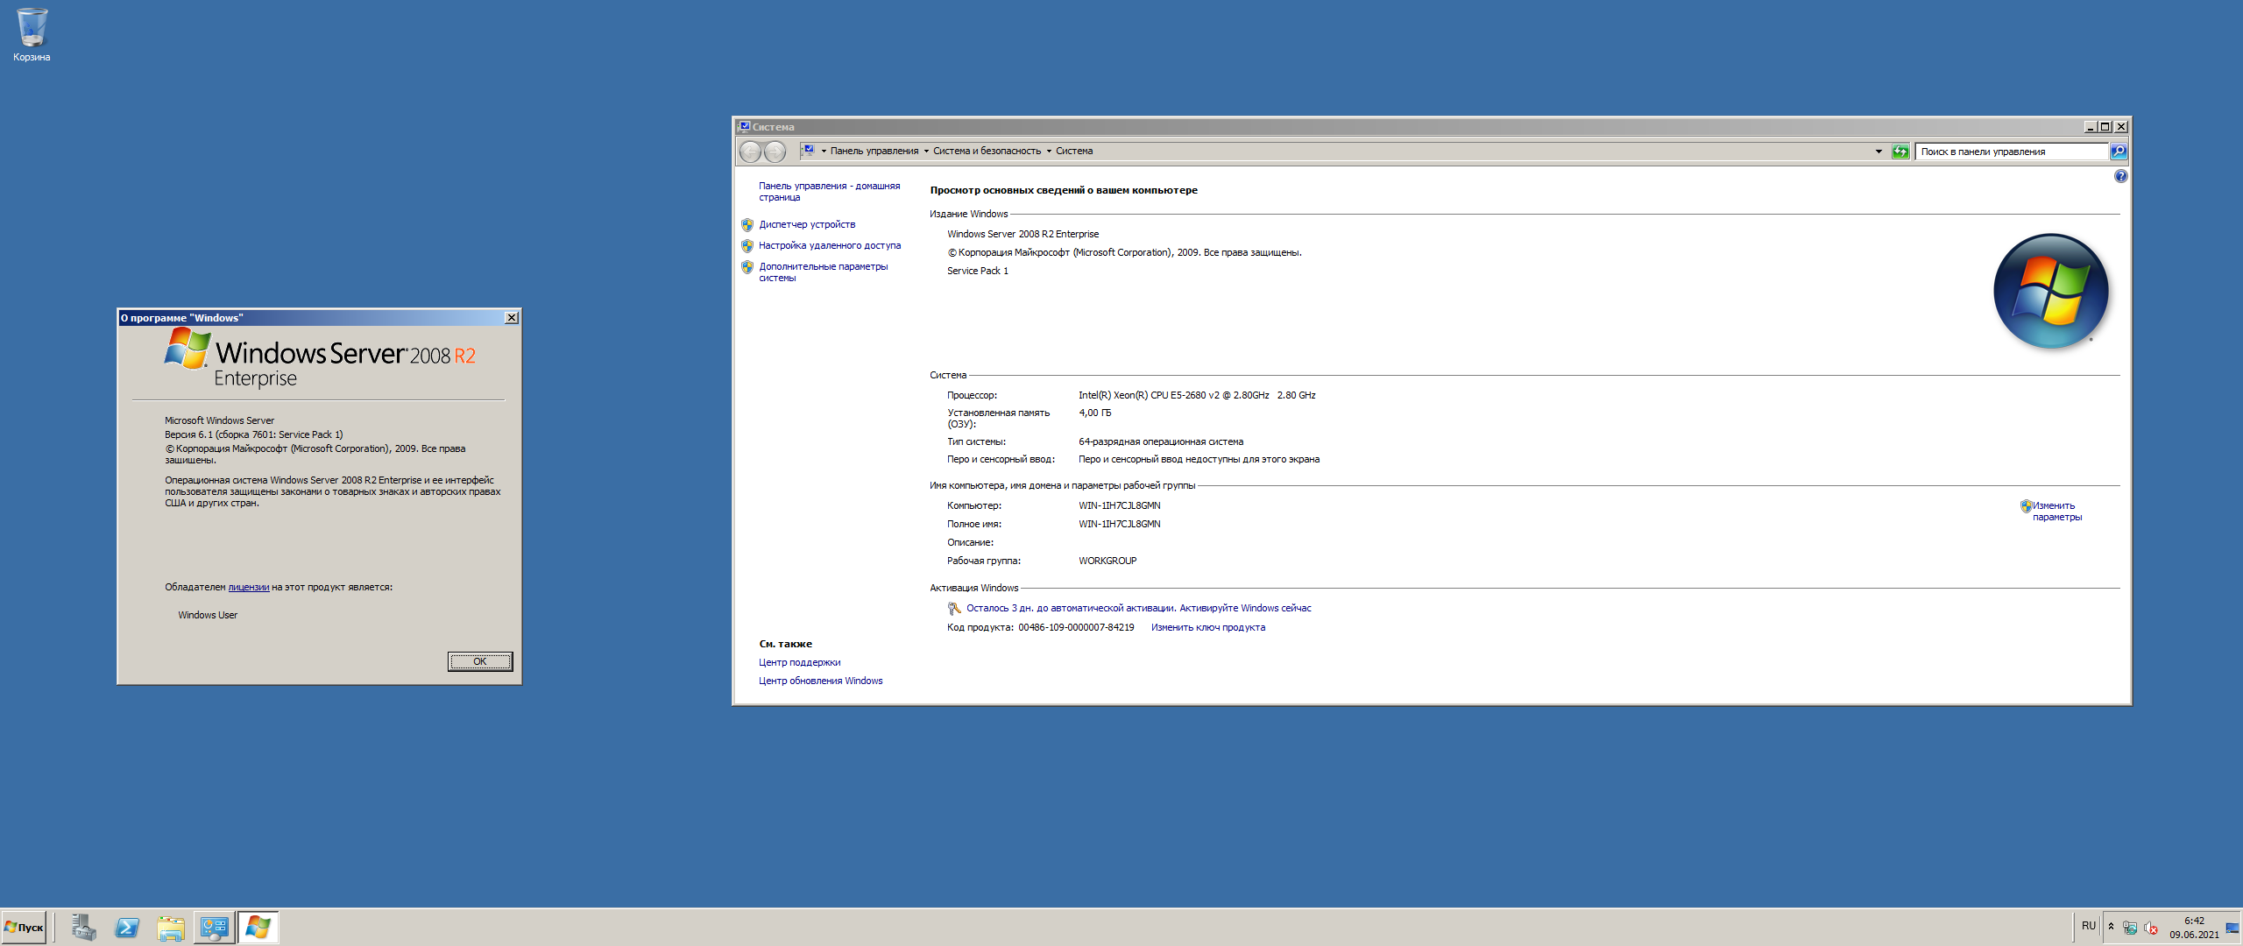Image resolution: width=2243 pixels, height=946 pixels.
Task: Open Настройка удаленного доступа link
Action: coord(830,246)
